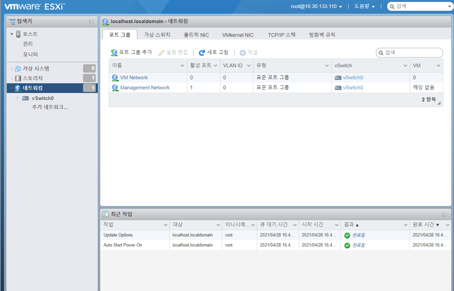The image size is (454, 291).
Task: Expand the vSwitch0 tree node
Action: tap(17, 98)
